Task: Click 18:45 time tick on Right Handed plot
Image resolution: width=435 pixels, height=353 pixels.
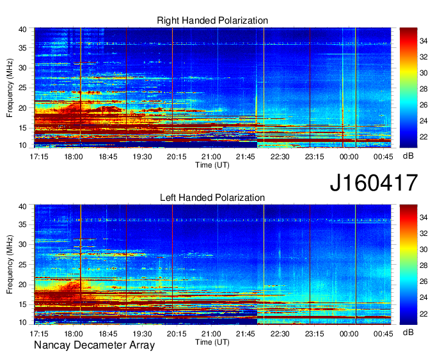Action: 108,157
